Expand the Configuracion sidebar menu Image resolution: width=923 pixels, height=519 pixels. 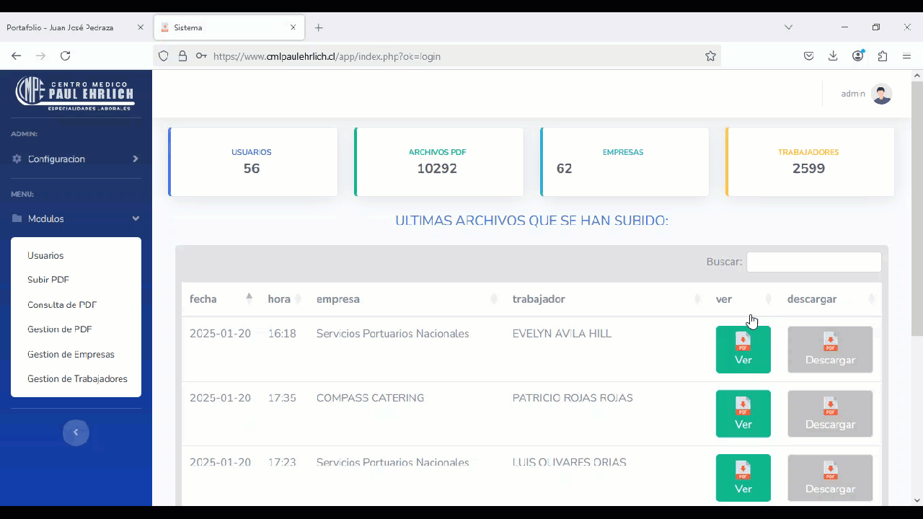[76, 159]
